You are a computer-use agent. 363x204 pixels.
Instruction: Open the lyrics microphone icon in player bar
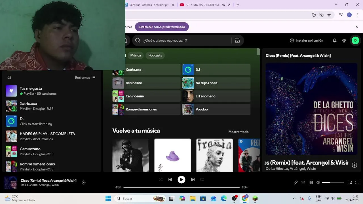(x=296, y=182)
